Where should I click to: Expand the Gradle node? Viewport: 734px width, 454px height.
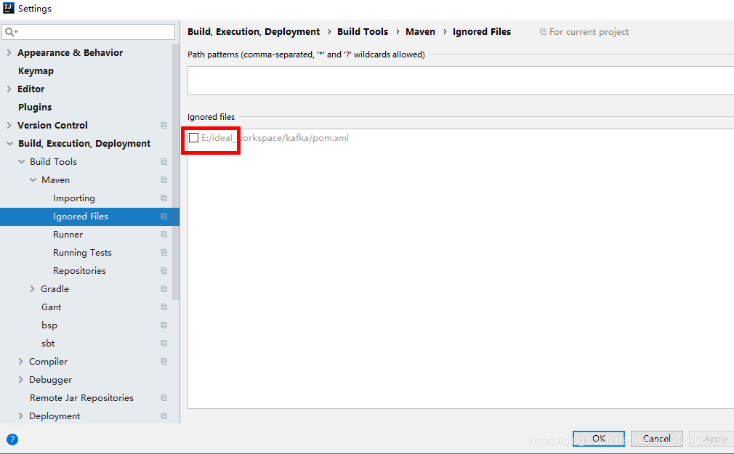pyautogui.click(x=32, y=289)
